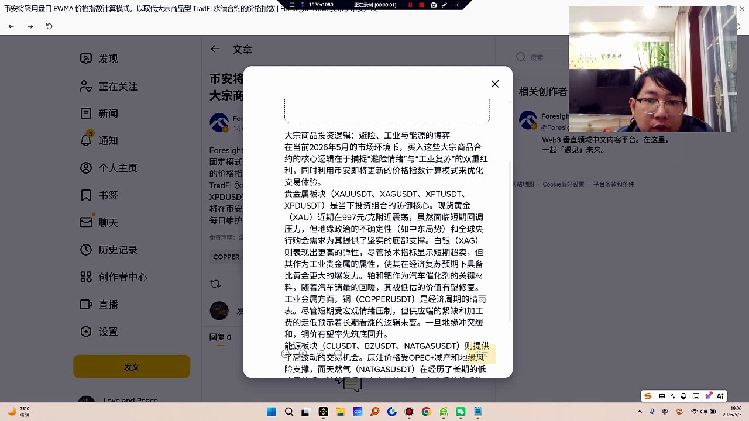
Task: Toggle Chinese/English mode on IME bar
Action: pyautogui.click(x=662, y=396)
